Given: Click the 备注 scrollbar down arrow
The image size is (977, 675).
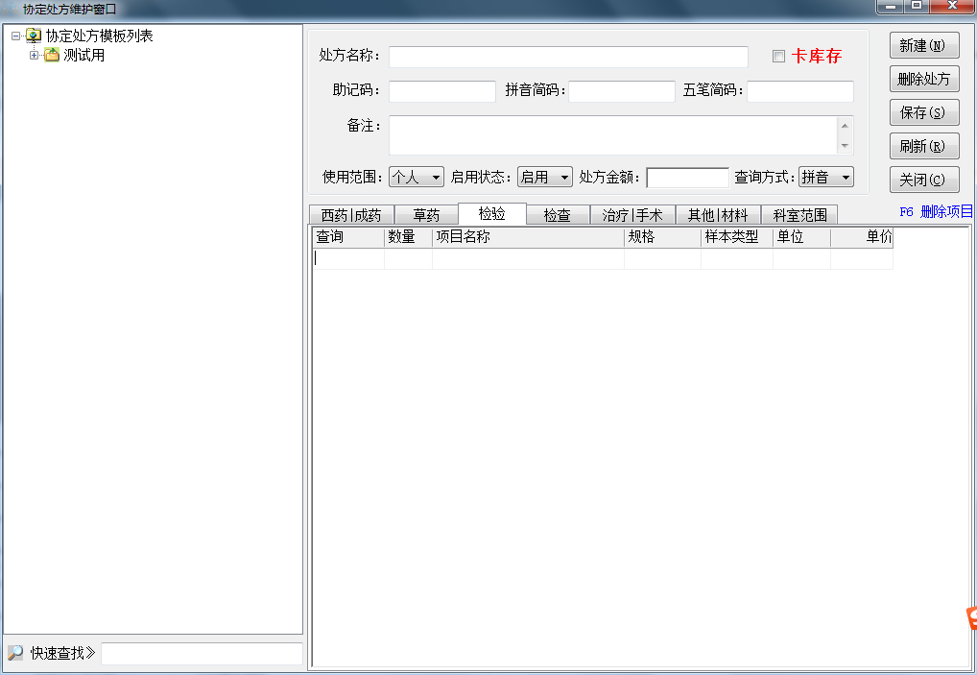Looking at the screenshot, I should tap(845, 145).
